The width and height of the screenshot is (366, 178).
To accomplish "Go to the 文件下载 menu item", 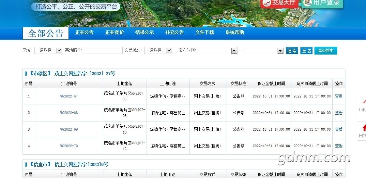I will pos(205,32).
